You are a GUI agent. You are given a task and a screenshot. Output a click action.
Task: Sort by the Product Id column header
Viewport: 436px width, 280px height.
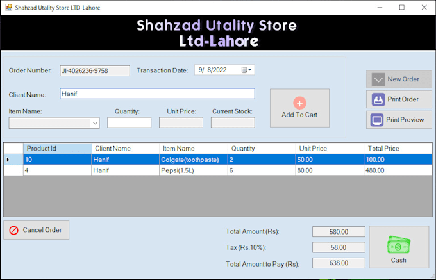point(57,149)
